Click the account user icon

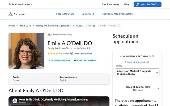tap(137, 4)
